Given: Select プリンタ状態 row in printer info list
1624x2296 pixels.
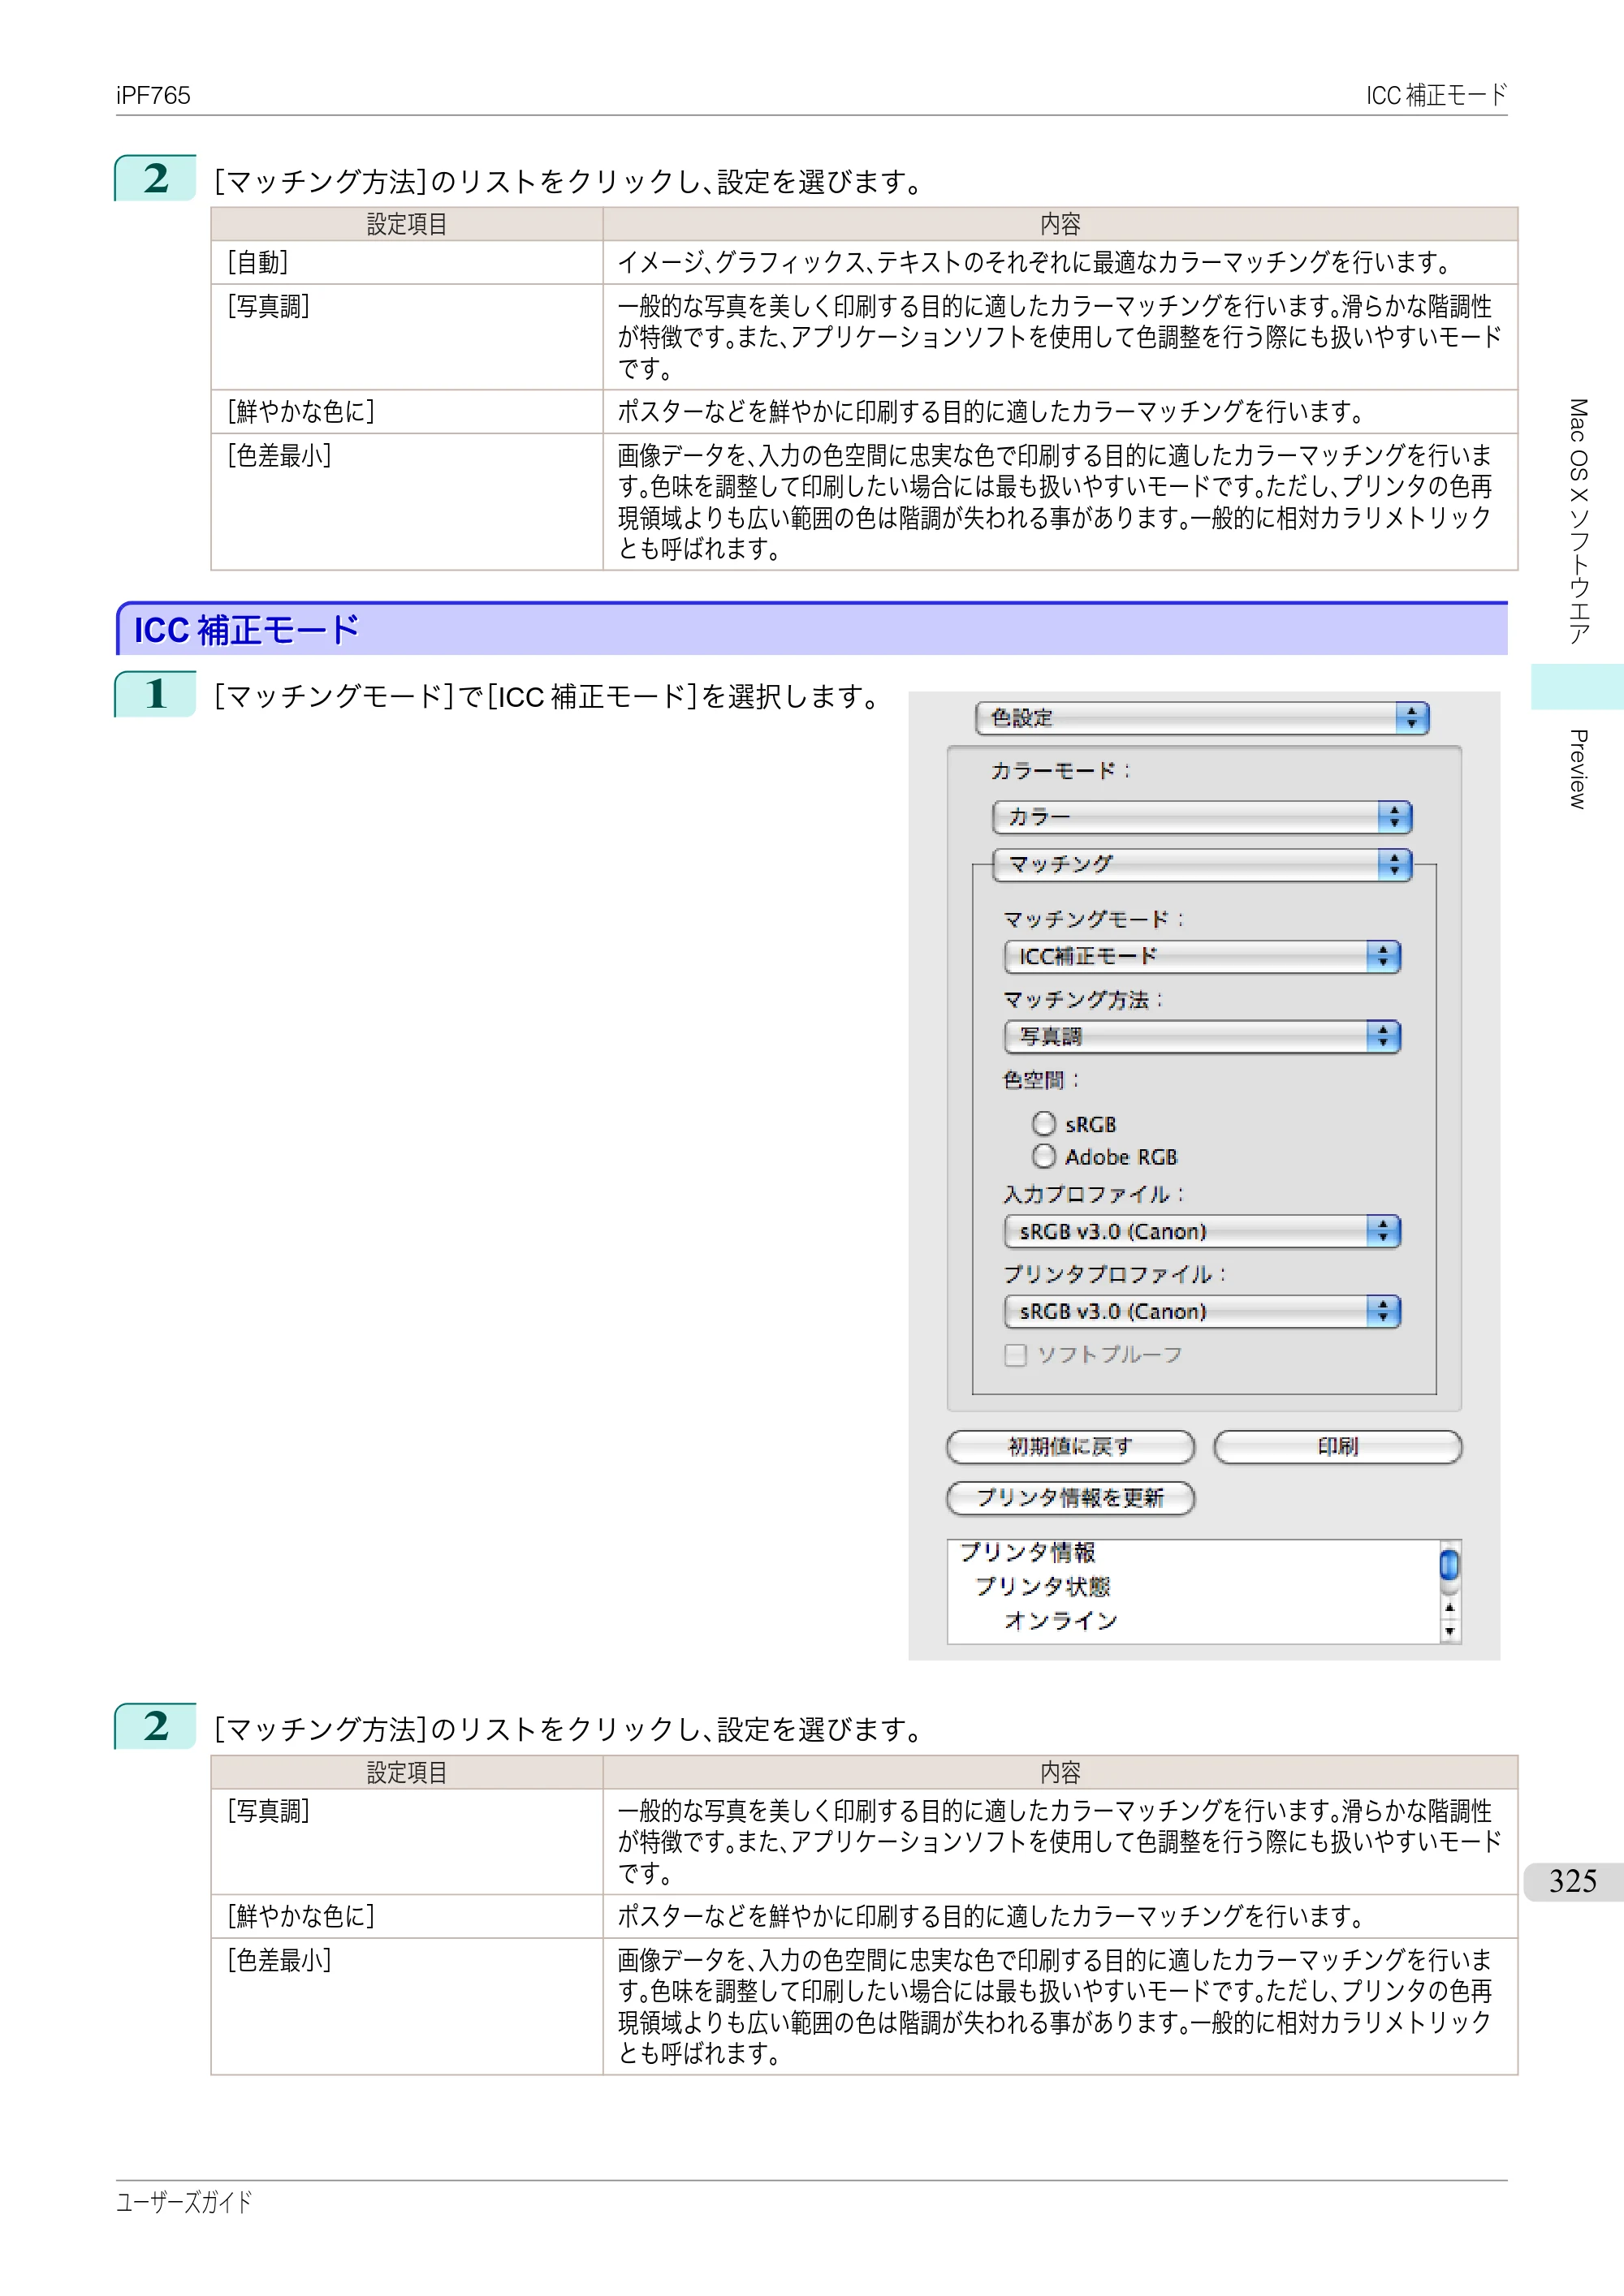Looking at the screenshot, I should click(x=1042, y=1587).
